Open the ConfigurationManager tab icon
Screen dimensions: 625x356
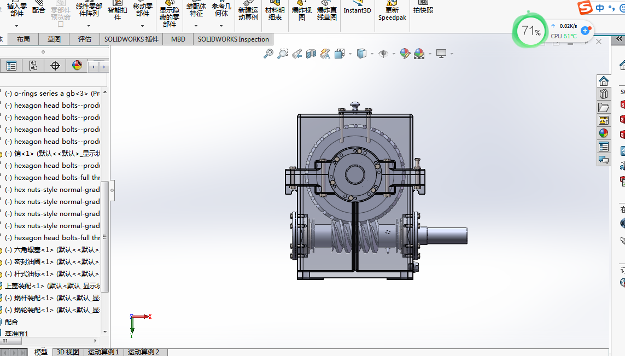33,66
